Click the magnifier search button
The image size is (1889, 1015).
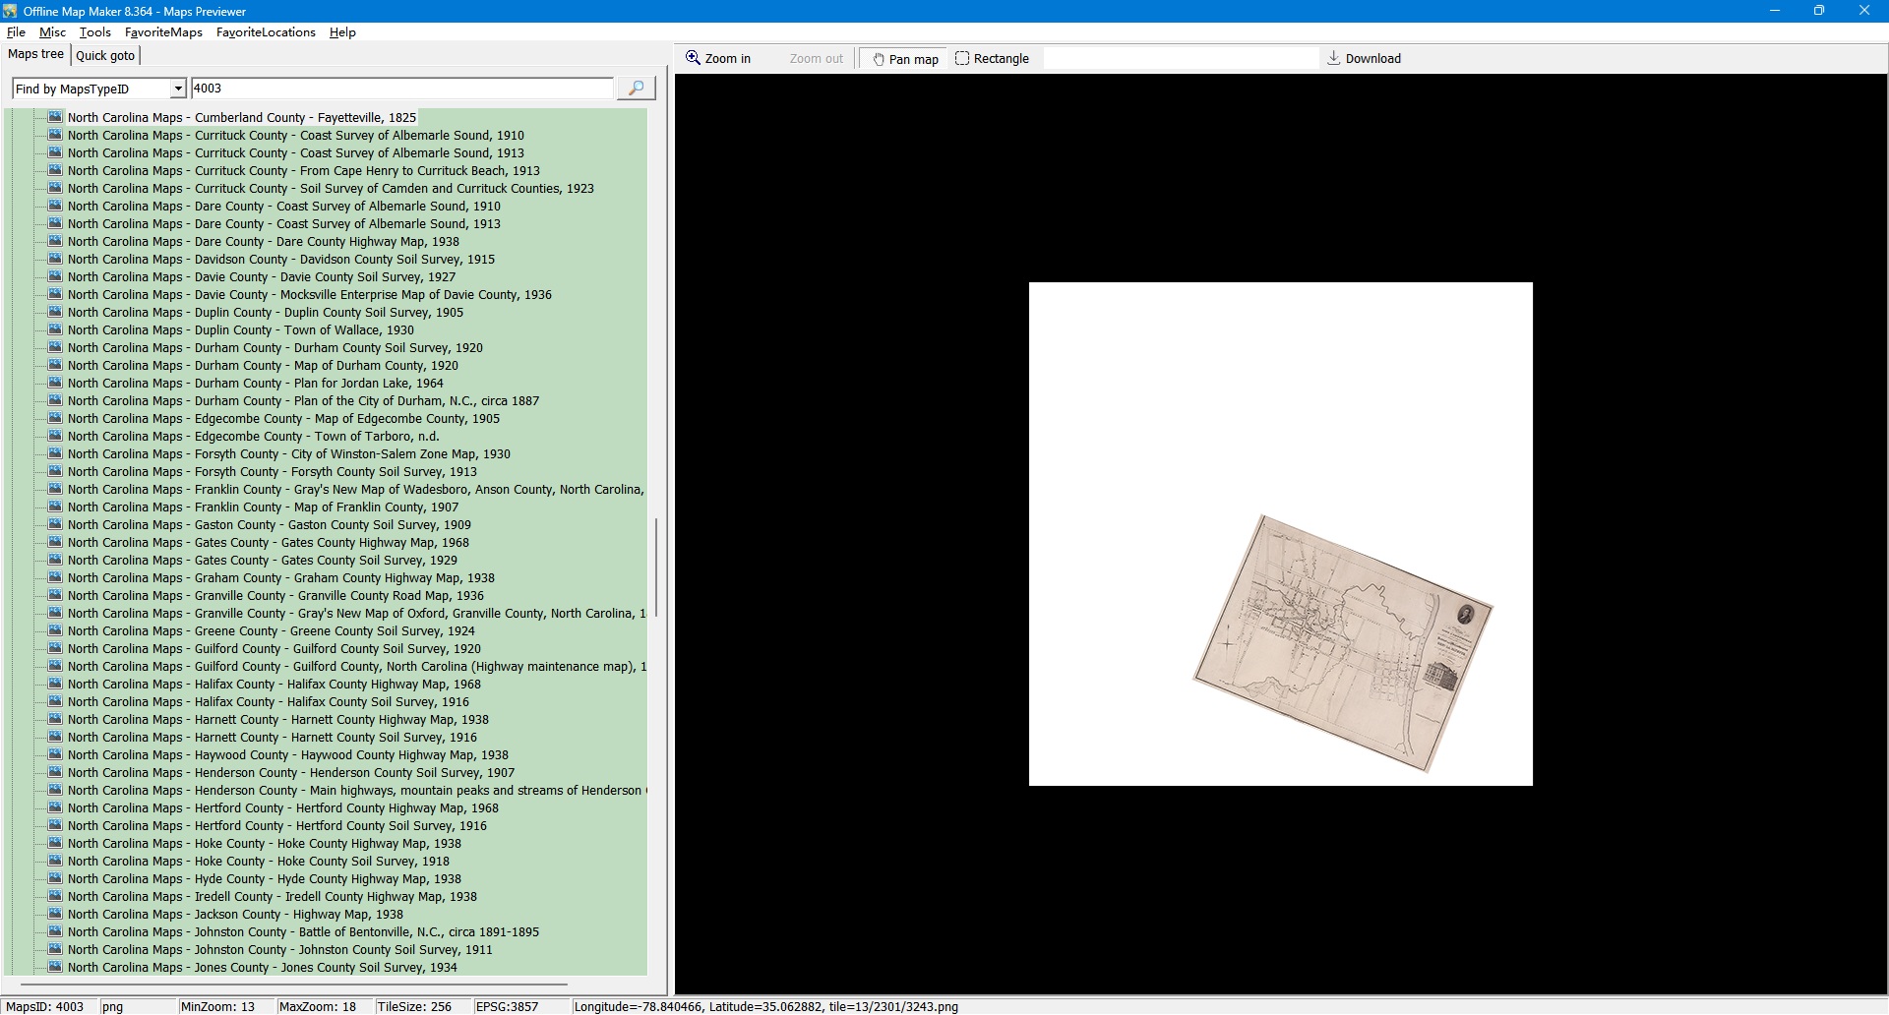[636, 89]
